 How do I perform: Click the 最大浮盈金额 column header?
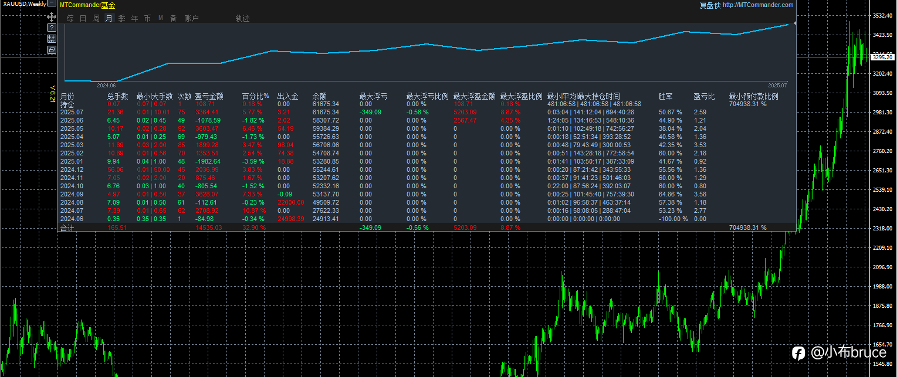point(475,96)
